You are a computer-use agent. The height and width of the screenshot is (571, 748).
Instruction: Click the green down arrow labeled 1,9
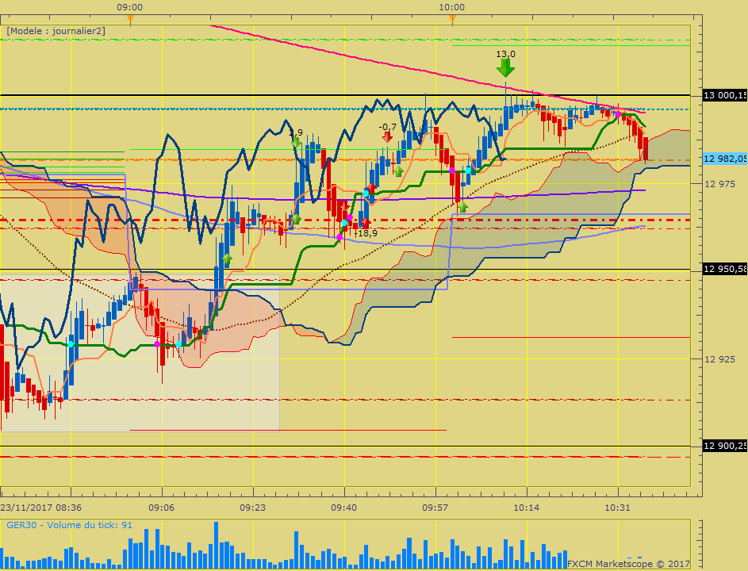click(296, 142)
